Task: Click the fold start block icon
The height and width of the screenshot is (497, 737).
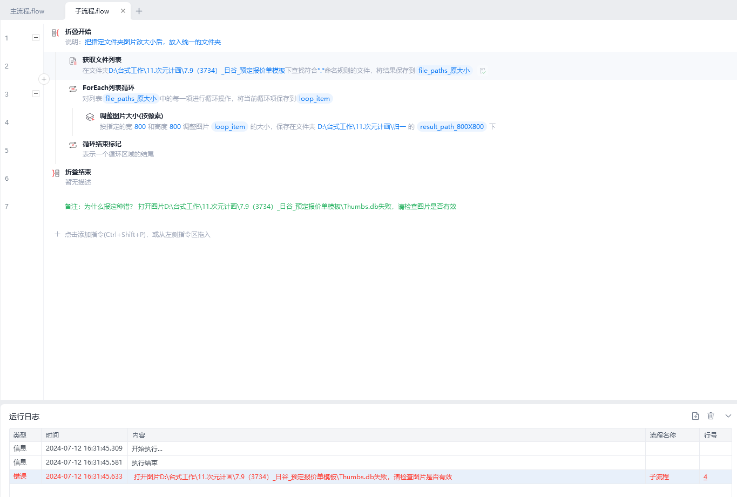Action: [55, 33]
